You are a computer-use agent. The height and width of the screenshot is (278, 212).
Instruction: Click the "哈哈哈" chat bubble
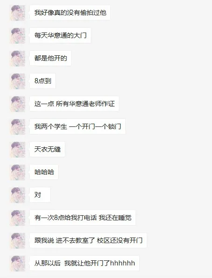[44, 172]
